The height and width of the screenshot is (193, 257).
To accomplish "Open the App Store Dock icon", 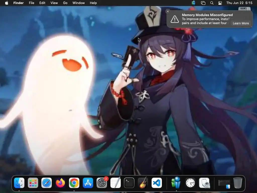I will (x=88, y=183).
